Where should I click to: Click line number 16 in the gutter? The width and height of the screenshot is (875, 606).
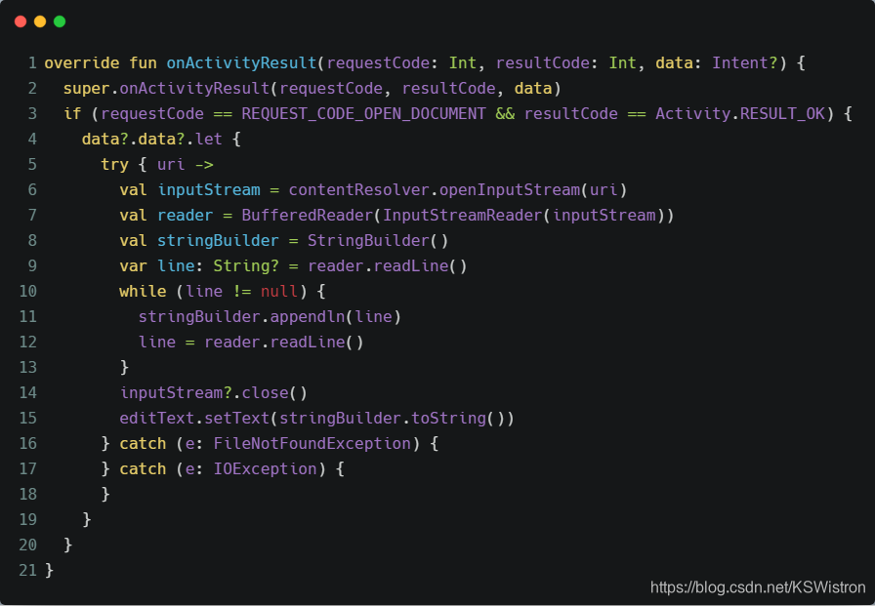click(x=28, y=443)
